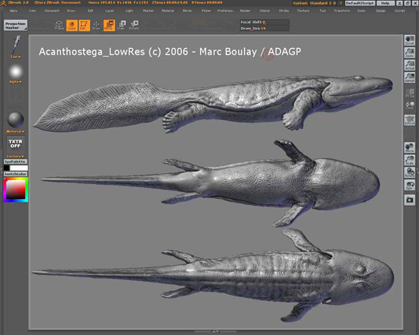Screen dimensions: 419x335
Task: Click the Scale view icon on right shelf
Action: coord(409,160)
